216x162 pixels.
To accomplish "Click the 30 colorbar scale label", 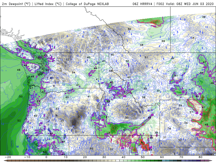I will tap(104, 157).
